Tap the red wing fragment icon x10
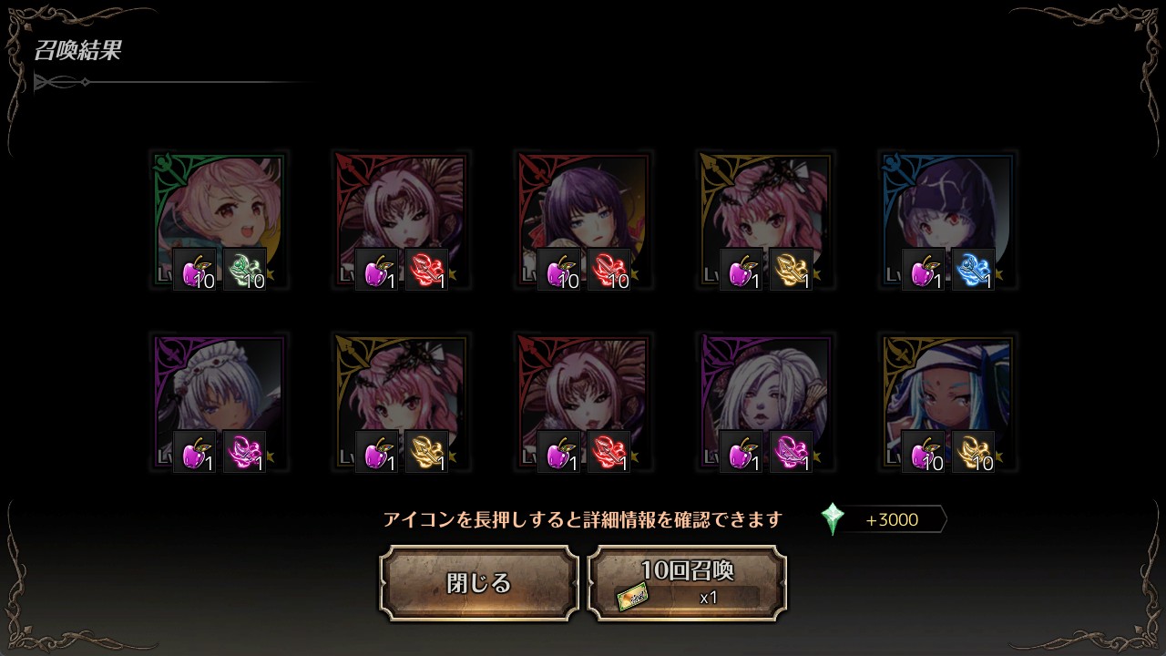The image size is (1166, 656). click(x=609, y=270)
